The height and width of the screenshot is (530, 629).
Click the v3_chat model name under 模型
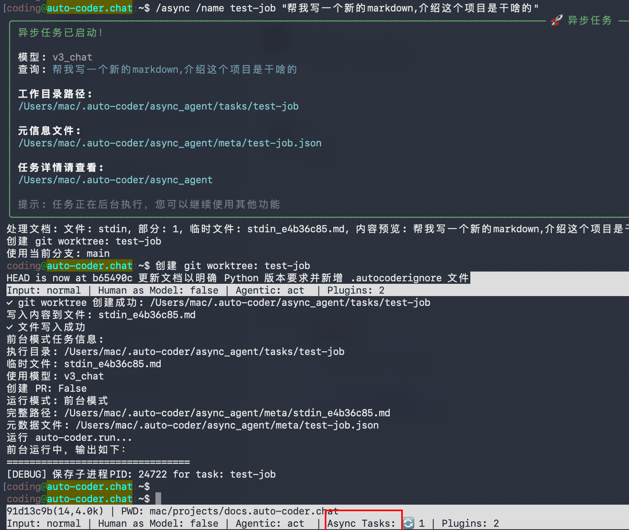[72, 57]
